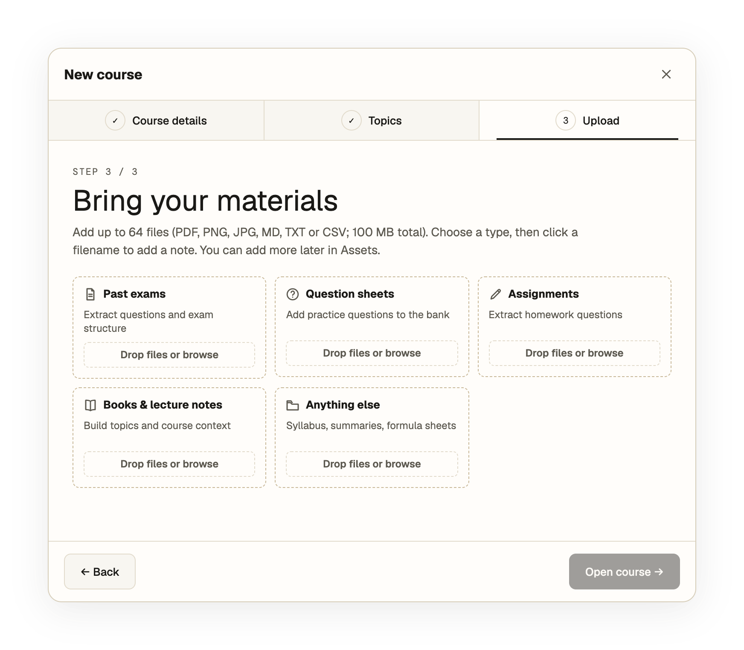This screenshot has width=744, height=650.
Task: Click the Open course button
Action: coord(624,572)
